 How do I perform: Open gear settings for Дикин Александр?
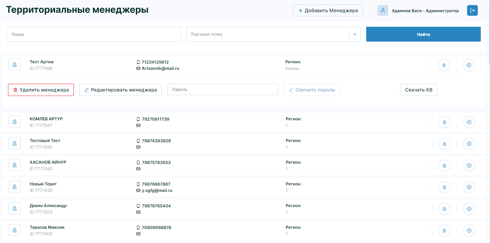click(469, 209)
